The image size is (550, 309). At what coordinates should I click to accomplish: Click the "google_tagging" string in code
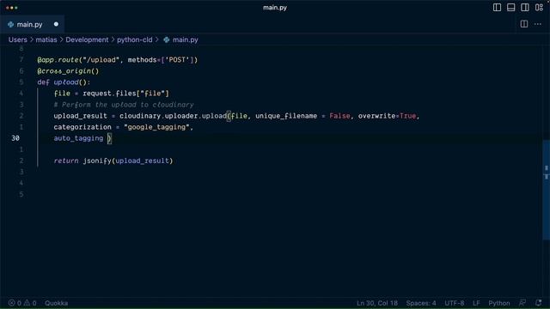(x=156, y=127)
